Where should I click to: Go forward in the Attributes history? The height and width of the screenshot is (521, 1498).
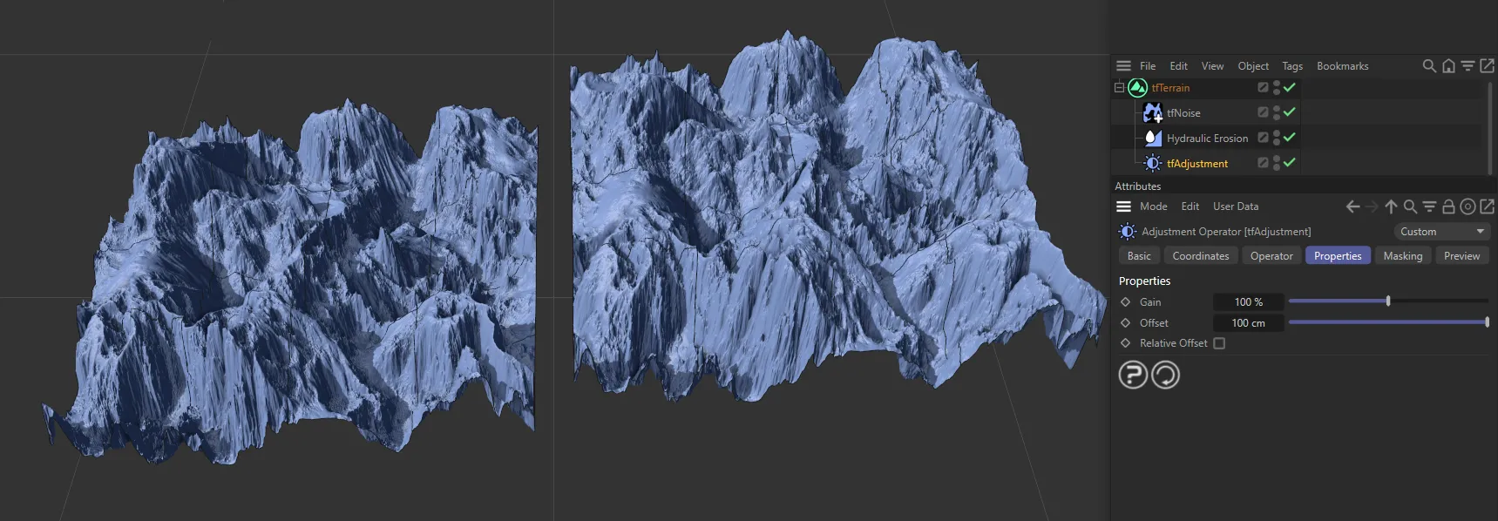(1372, 206)
